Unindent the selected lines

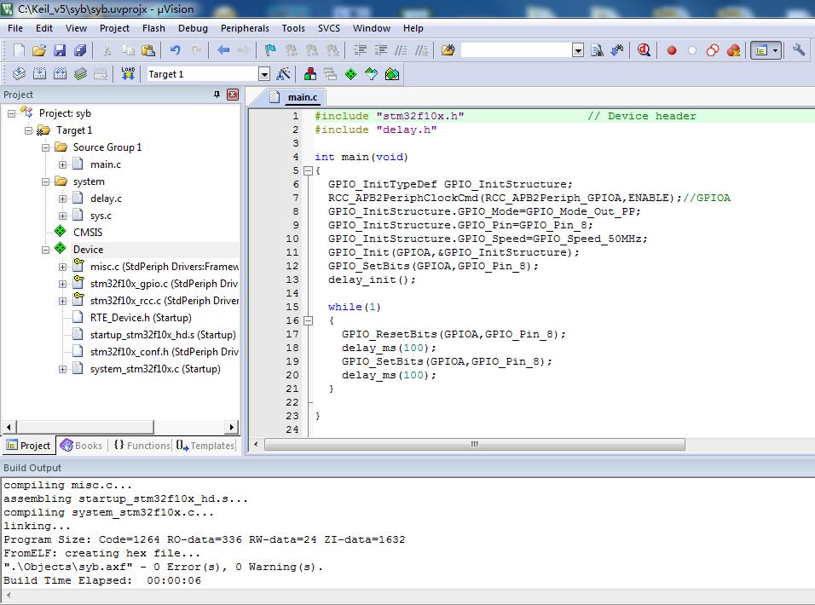(381, 50)
